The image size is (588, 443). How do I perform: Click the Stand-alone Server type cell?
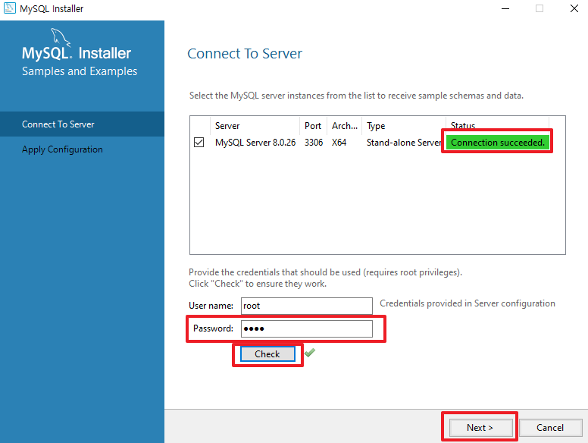[x=404, y=143]
